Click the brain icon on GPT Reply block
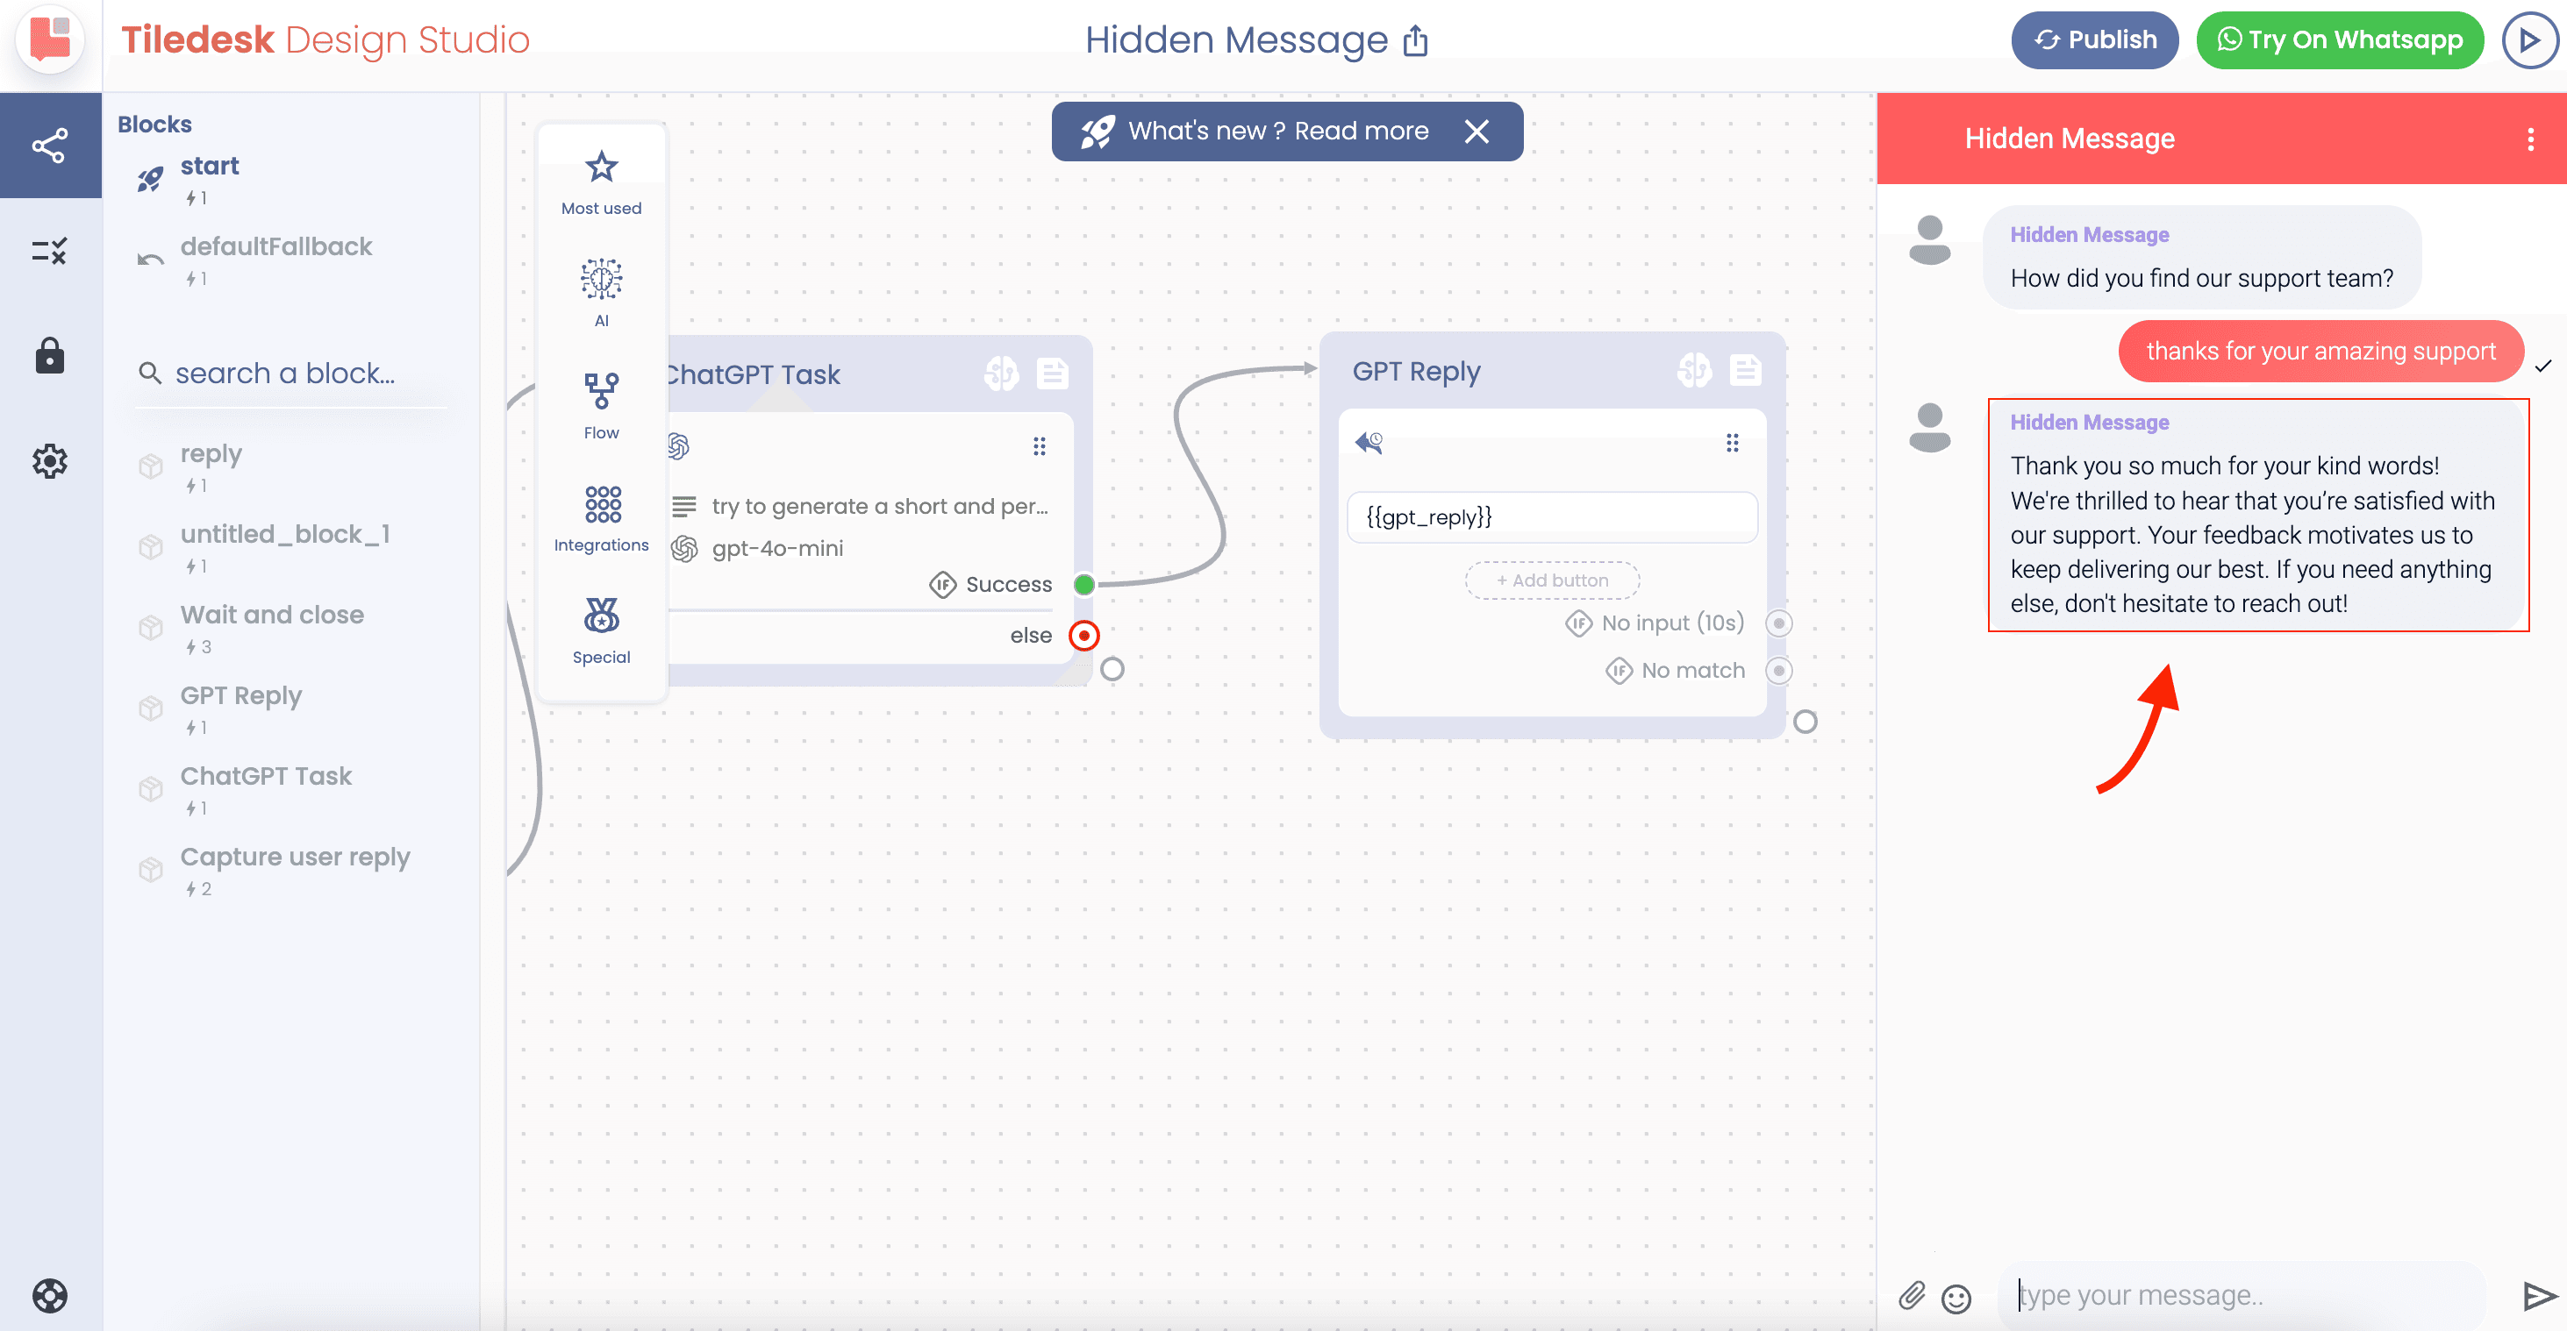Screen dimensions: 2567x1331 1694,371
